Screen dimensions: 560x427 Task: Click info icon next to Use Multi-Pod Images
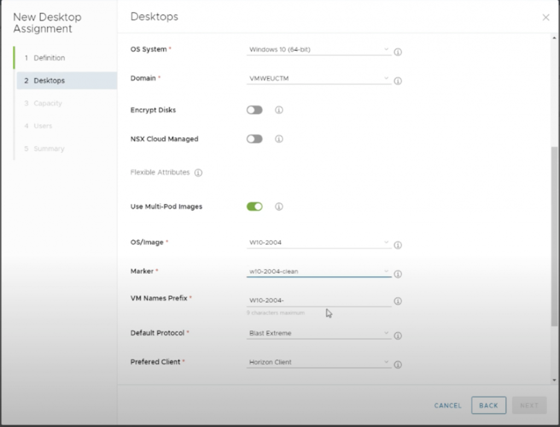[279, 207]
